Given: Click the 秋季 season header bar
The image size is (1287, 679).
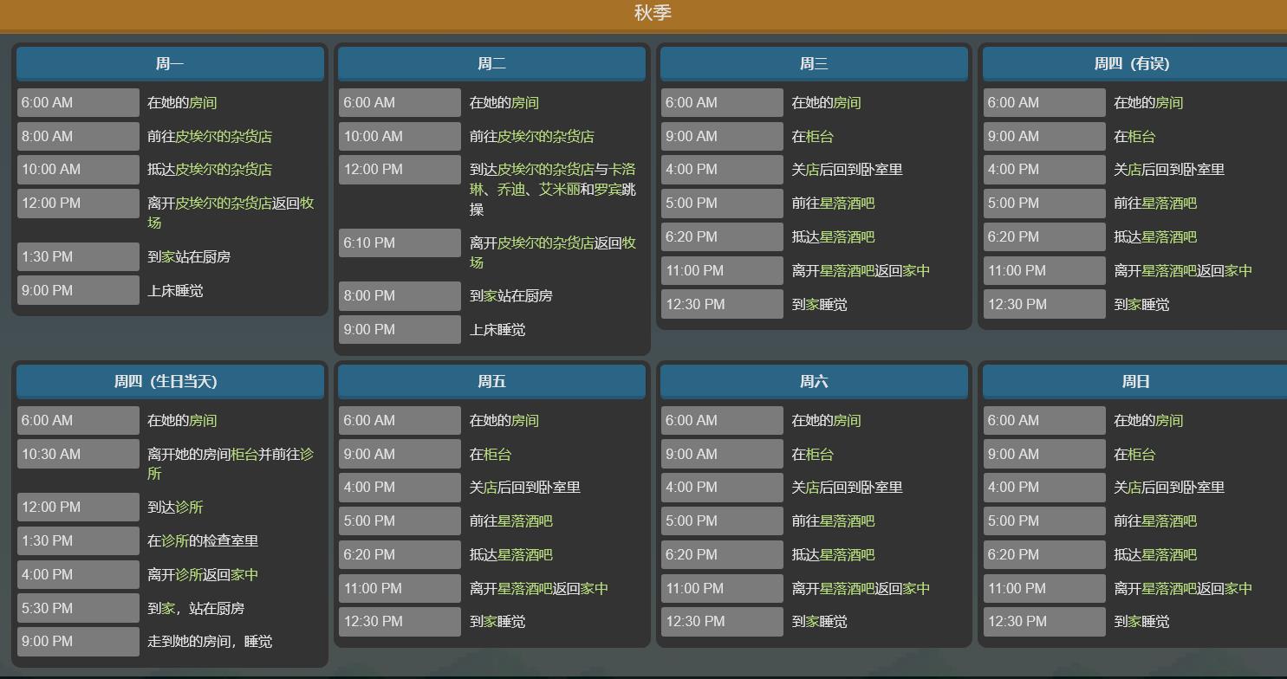Looking at the screenshot, I should point(643,15).
